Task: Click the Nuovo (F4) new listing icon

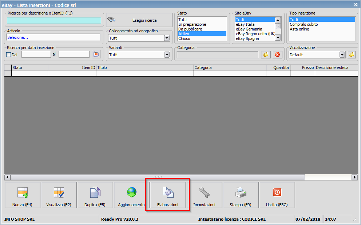Action: pyautogui.click(x=23, y=195)
